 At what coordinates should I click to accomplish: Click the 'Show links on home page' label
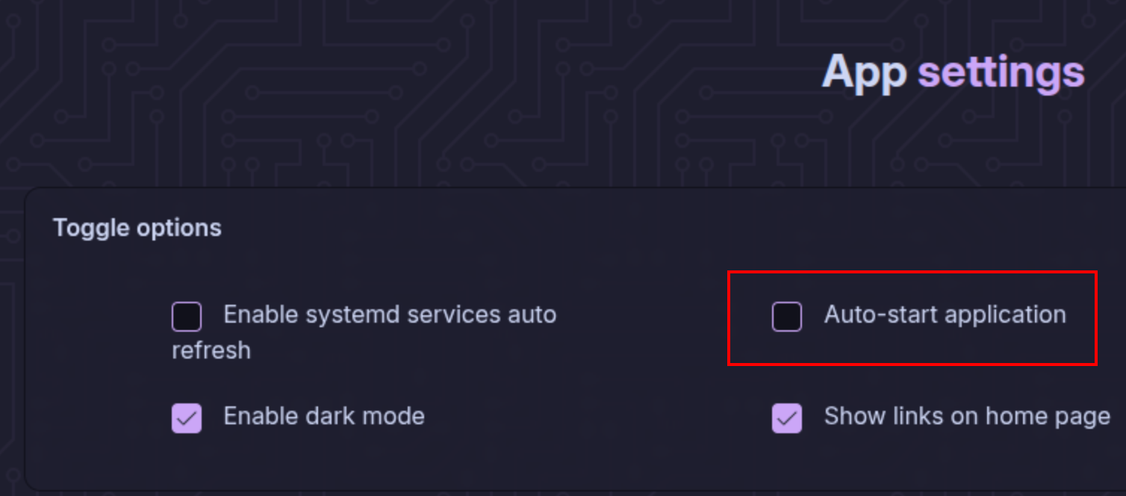point(966,416)
